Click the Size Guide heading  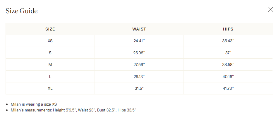[x=22, y=11]
